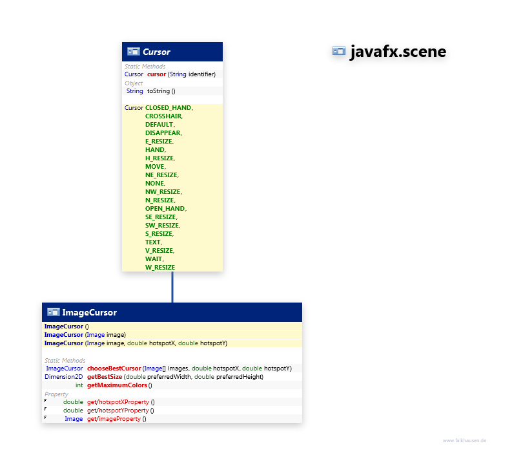Select the getBestSize method
This screenshot has width=523, height=470.
point(105,377)
